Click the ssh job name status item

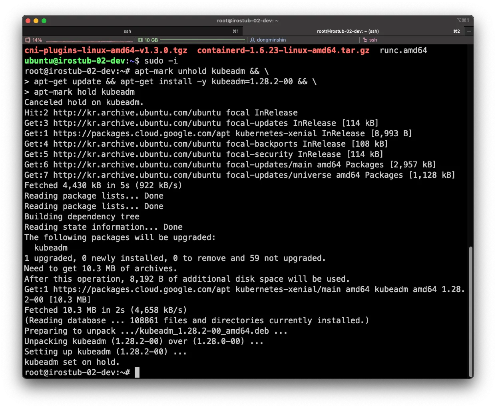(373, 40)
